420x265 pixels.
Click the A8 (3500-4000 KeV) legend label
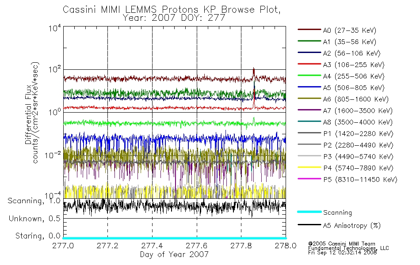point(358,122)
